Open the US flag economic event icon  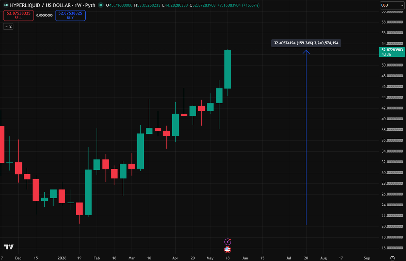pos(228,250)
